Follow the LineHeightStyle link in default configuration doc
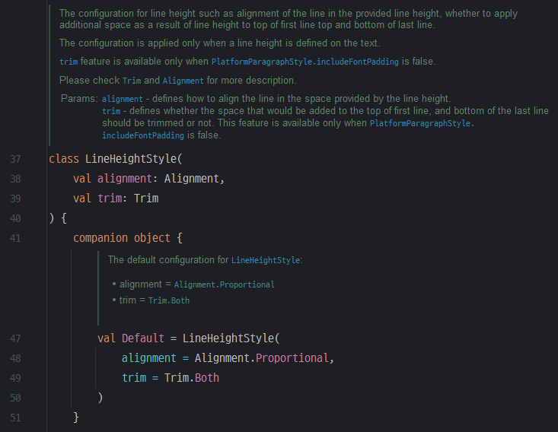 tap(266, 260)
